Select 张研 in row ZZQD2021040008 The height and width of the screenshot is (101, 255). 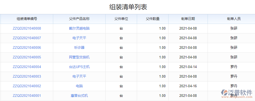pos(234,29)
